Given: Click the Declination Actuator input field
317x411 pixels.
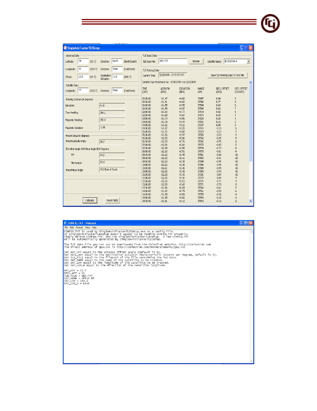Looking at the screenshot, I should coord(117,77).
